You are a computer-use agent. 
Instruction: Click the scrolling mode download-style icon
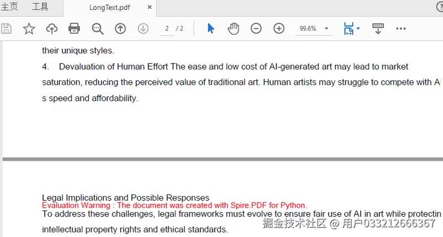378,29
